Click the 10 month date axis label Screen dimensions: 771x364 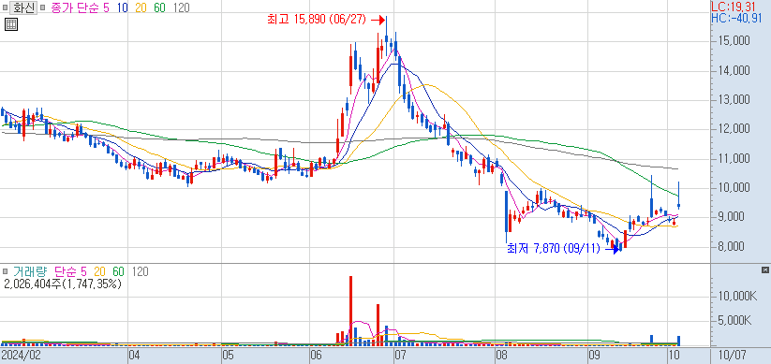pyautogui.click(x=674, y=355)
